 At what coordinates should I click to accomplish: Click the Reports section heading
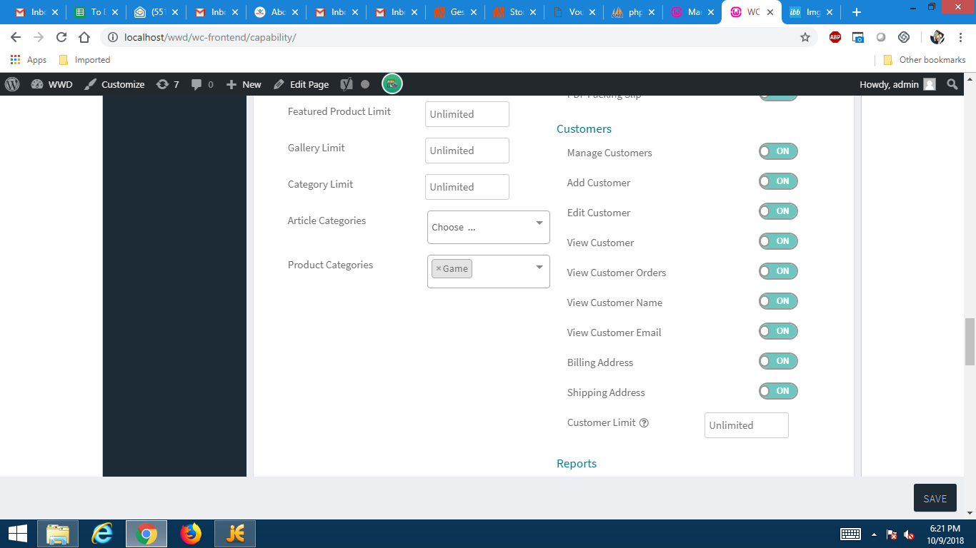[577, 464]
